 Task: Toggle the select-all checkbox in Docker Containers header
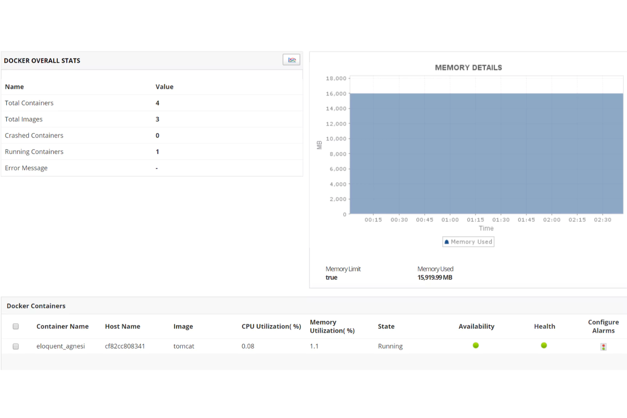16,326
